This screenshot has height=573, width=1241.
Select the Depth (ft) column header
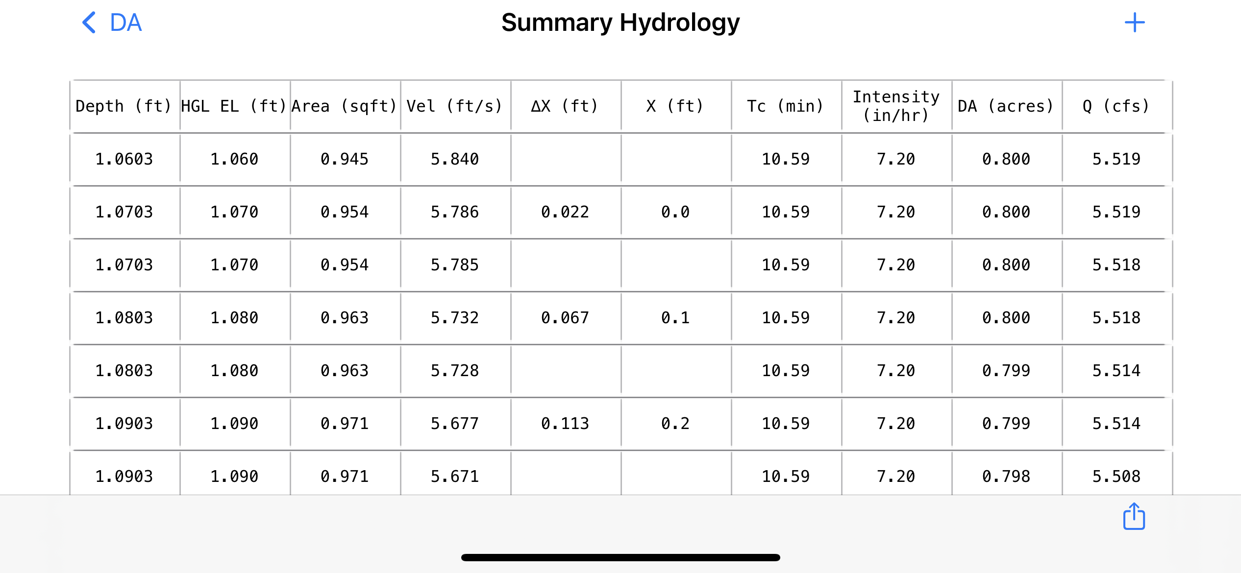(x=124, y=106)
